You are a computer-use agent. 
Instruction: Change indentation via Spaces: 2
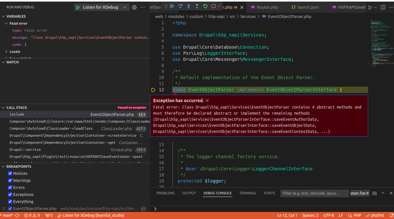coord(310,215)
